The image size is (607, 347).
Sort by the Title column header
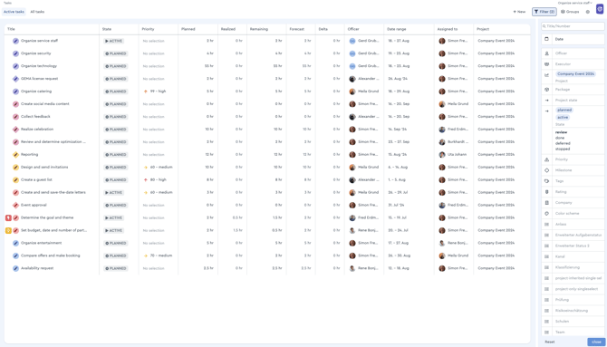(x=11, y=29)
